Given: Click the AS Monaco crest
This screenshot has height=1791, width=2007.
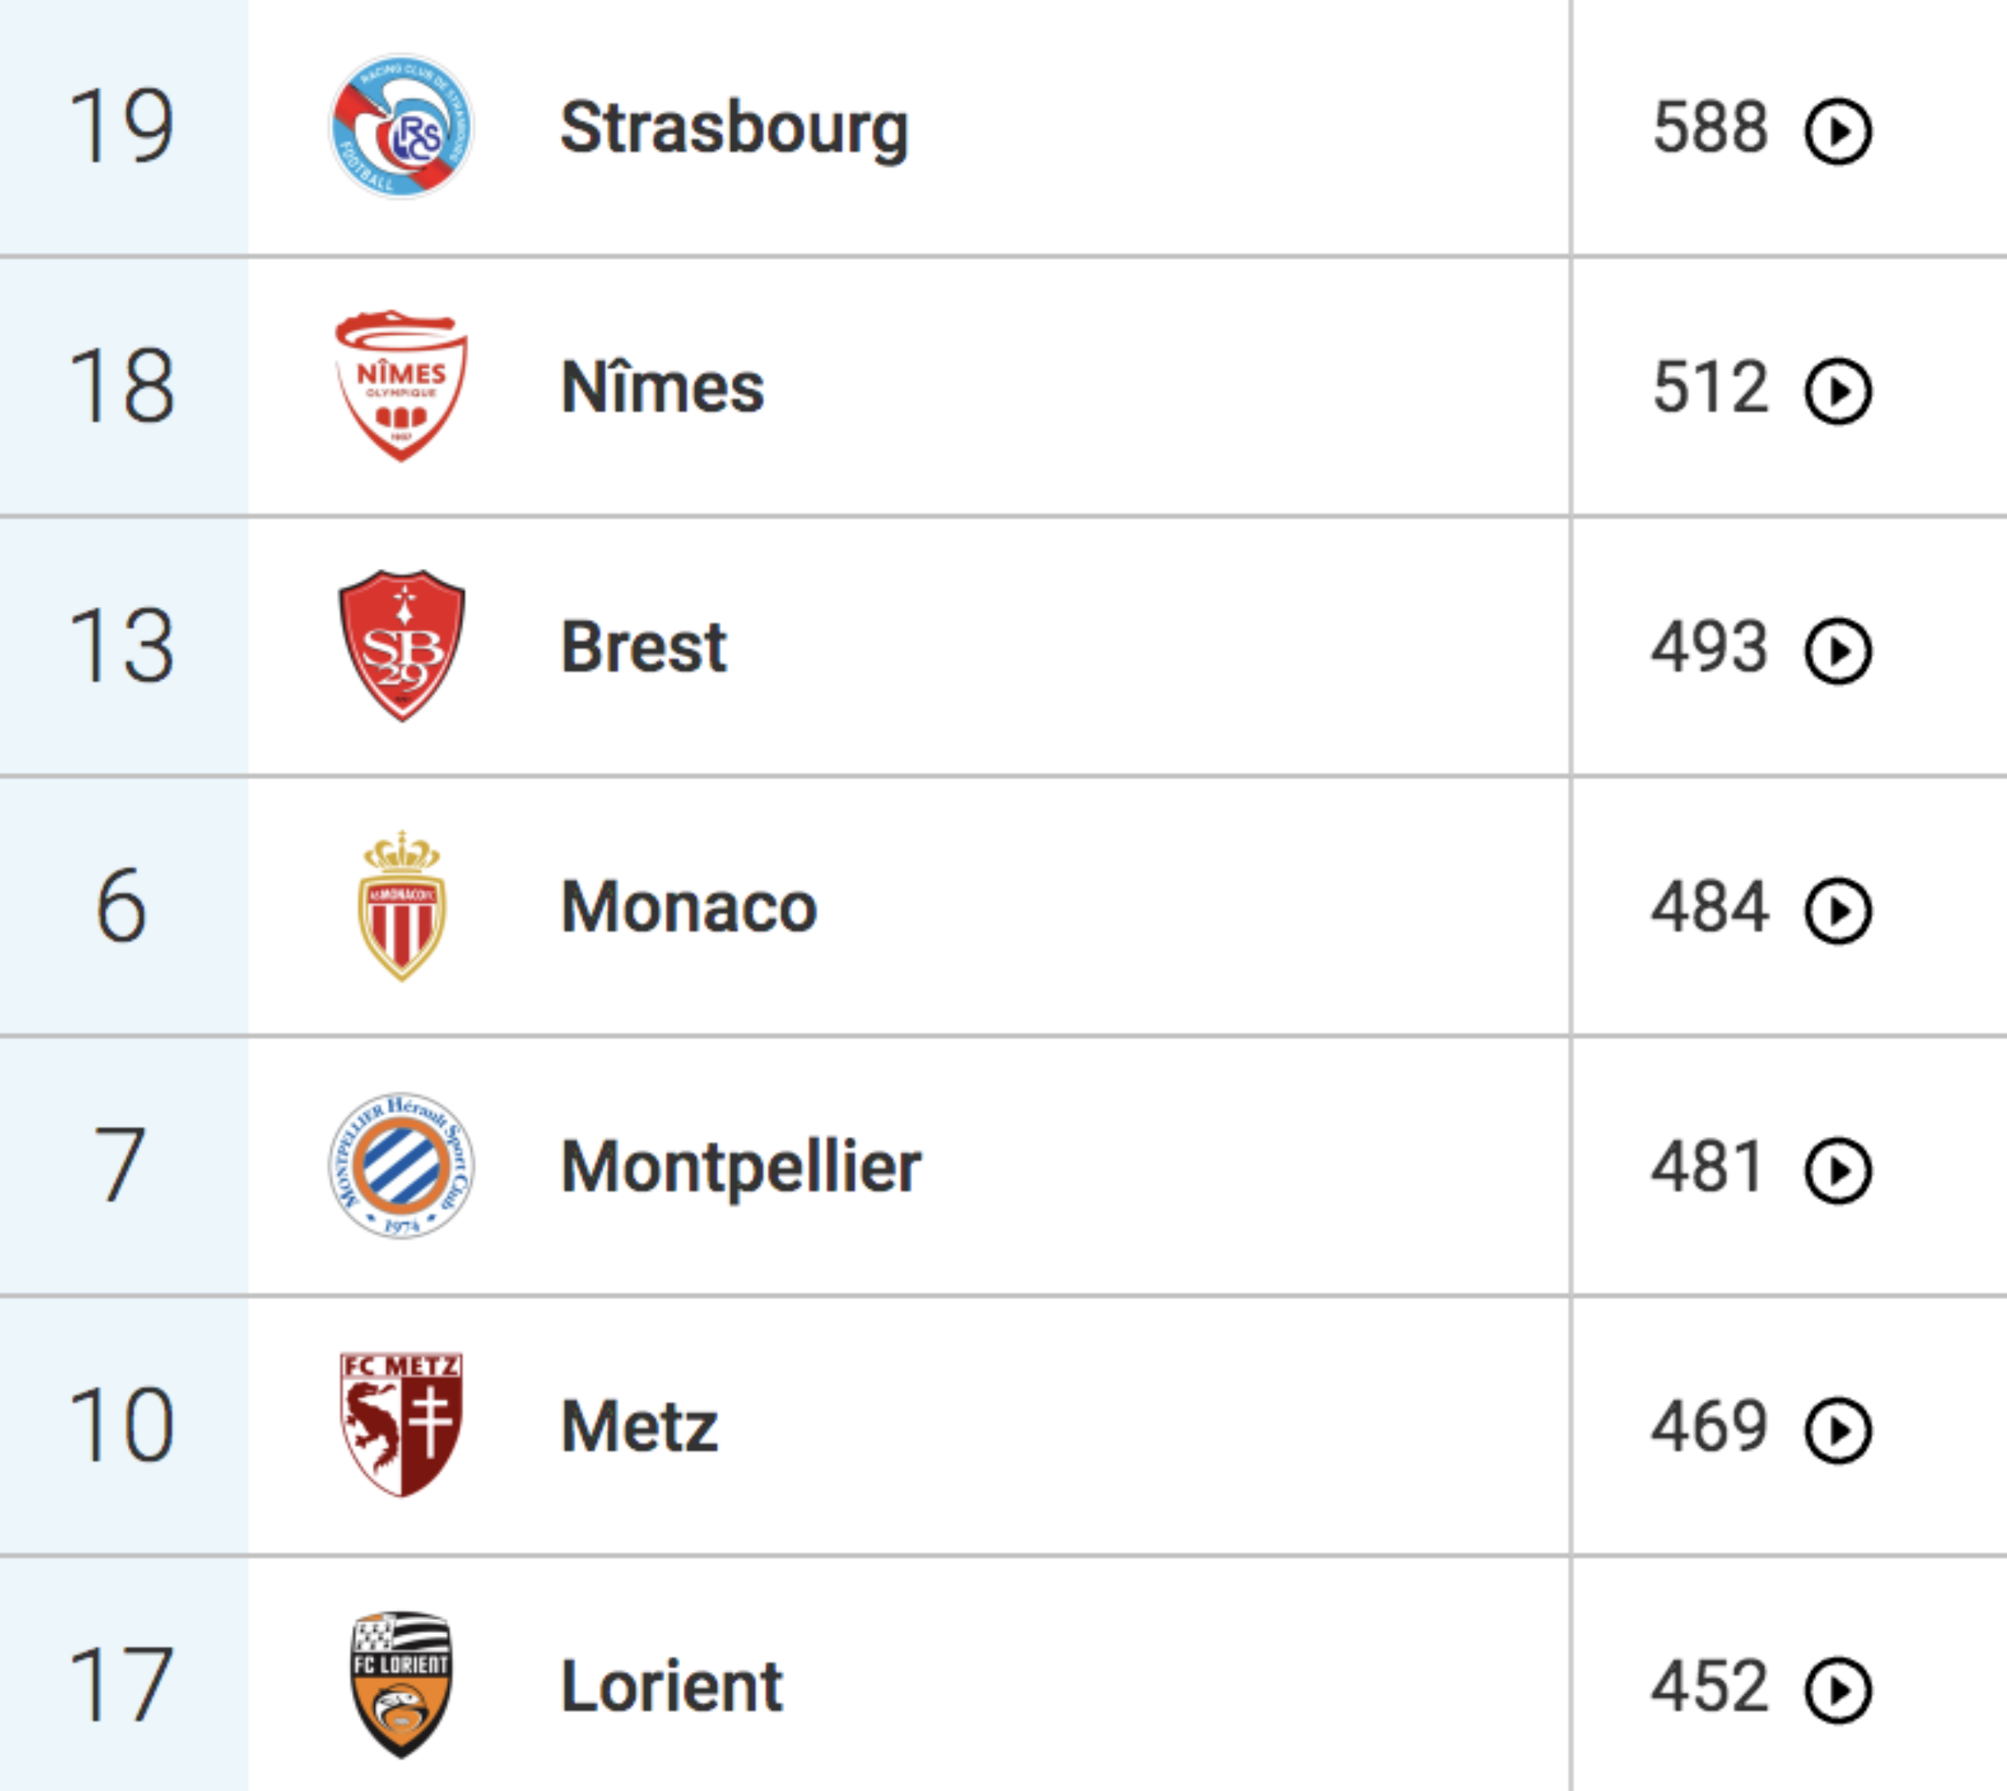Looking at the screenshot, I should 400,905.
